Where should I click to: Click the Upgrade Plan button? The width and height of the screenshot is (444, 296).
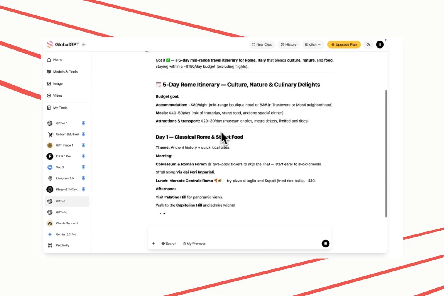(x=344, y=44)
